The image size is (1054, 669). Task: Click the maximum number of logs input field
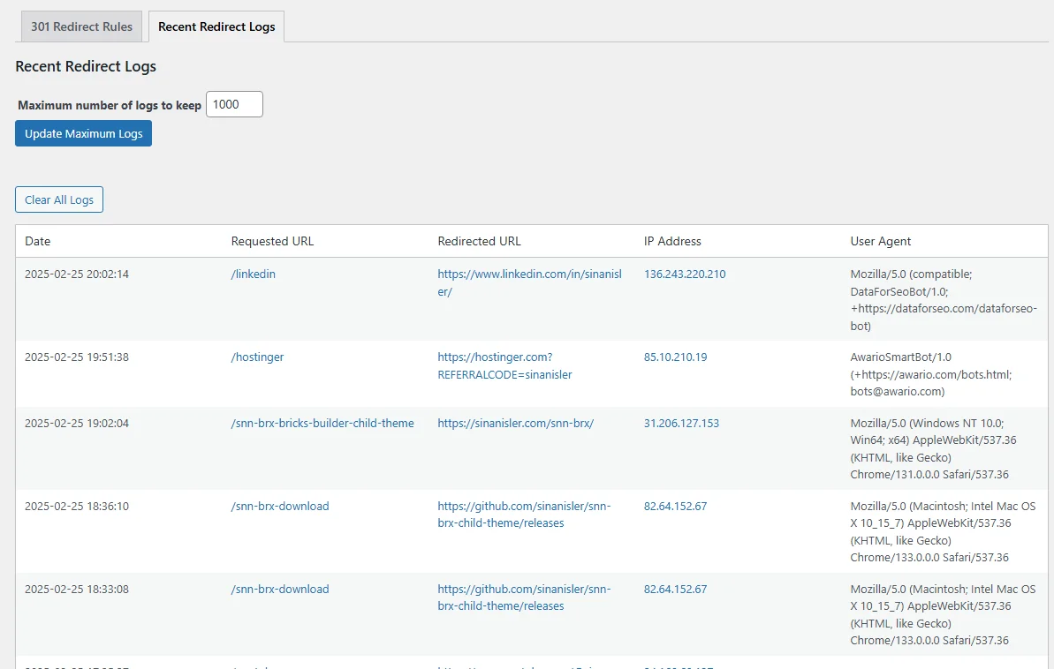click(234, 104)
